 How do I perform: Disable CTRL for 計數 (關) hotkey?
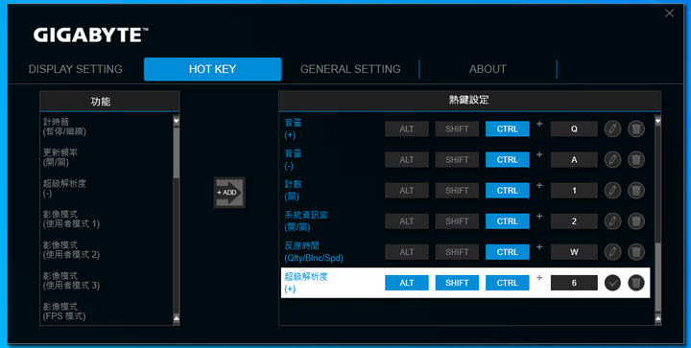pyautogui.click(x=508, y=191)
